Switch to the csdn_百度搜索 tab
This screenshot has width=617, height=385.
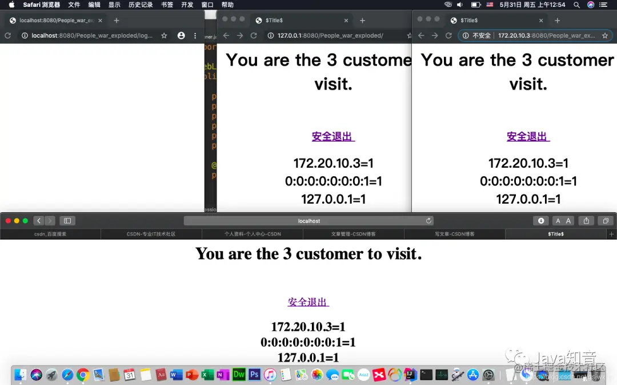coord(50,234)
